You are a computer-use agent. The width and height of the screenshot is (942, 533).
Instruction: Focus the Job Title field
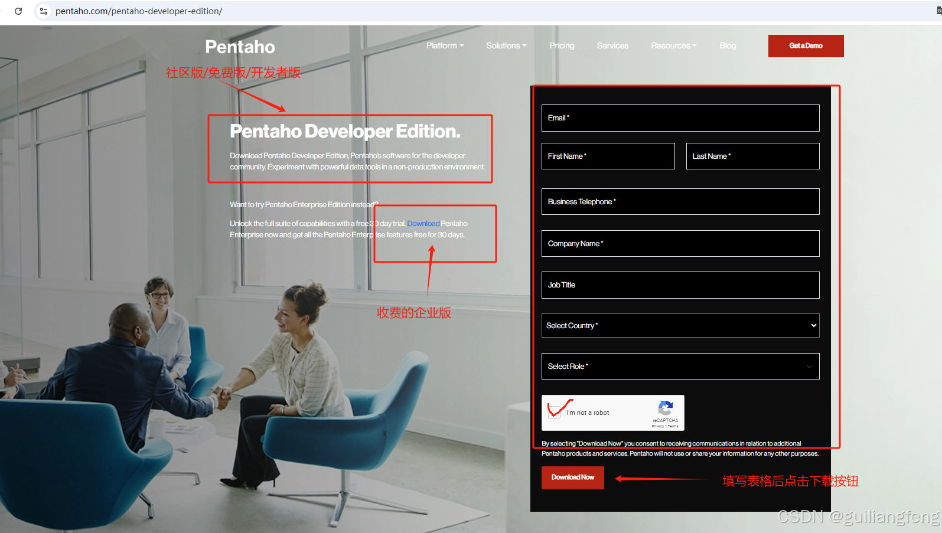(680, 285)
